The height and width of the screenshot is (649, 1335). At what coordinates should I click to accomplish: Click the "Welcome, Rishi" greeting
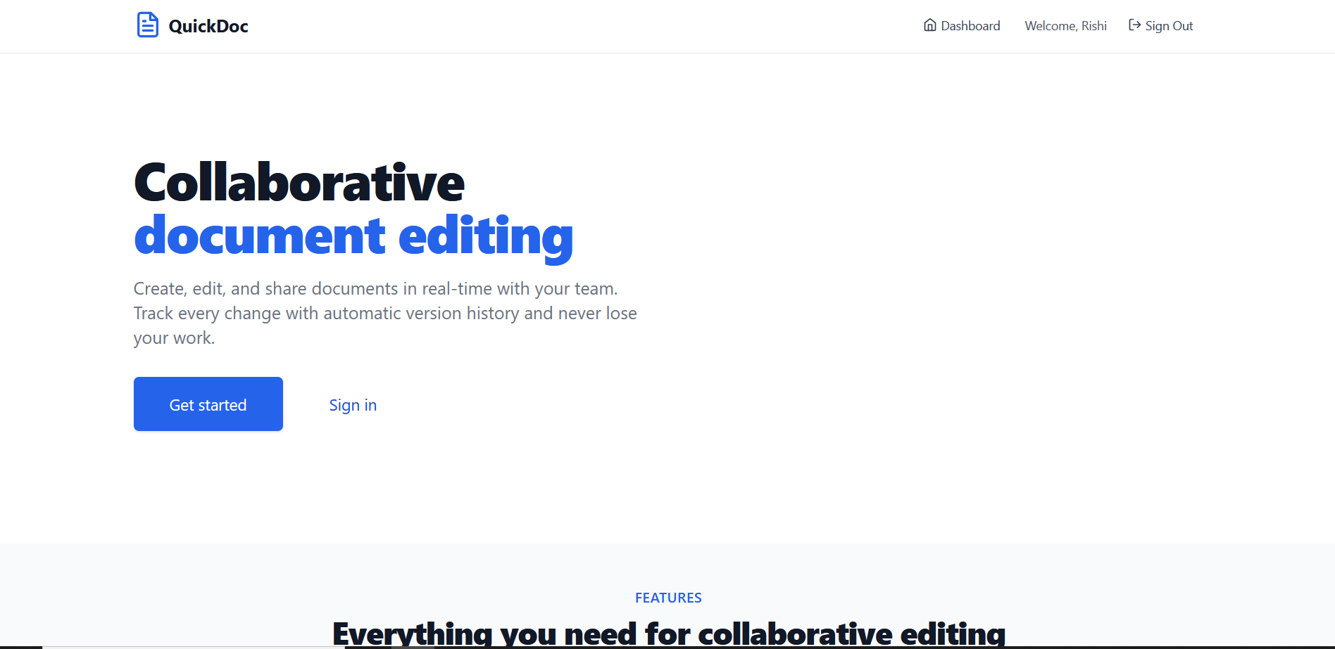(x=1065, y=26)
